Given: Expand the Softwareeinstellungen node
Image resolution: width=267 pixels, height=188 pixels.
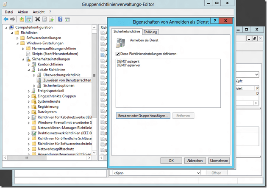Looking at the screenshot, I should click(x=17, y=38).
